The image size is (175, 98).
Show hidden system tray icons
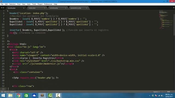150,96
